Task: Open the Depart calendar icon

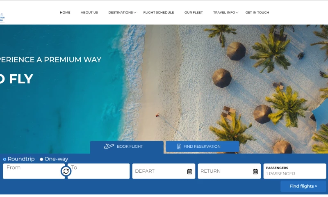Action: click(x=189, y=172)
